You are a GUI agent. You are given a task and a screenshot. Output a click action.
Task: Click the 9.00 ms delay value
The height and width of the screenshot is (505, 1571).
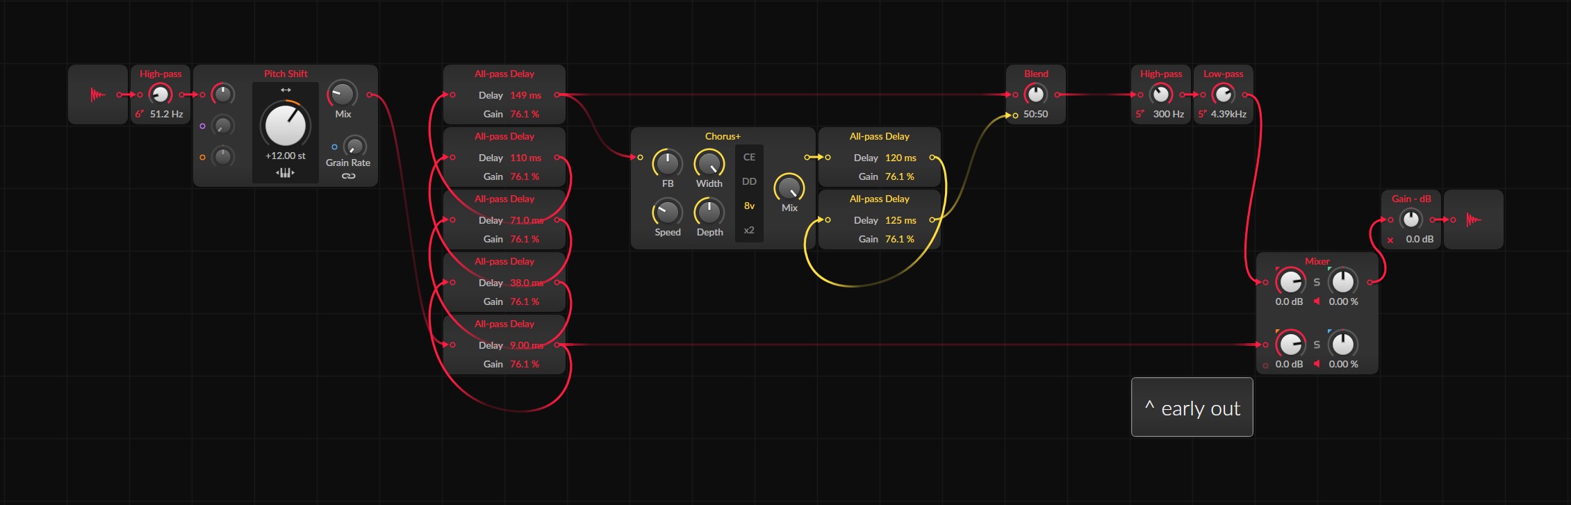coord(527,345)
